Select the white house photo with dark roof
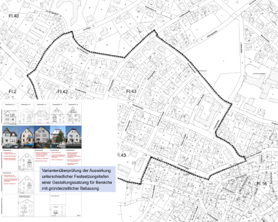This screenshot has height=222, width=278. pos(73,137)
